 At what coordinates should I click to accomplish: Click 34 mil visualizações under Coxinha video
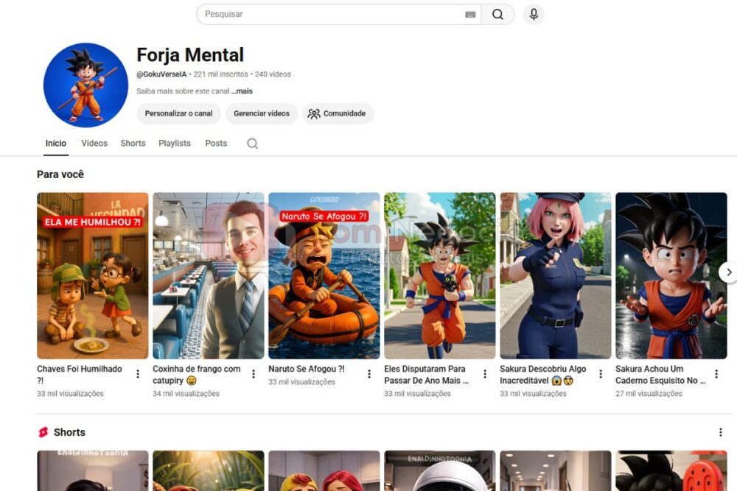point(186,393)
